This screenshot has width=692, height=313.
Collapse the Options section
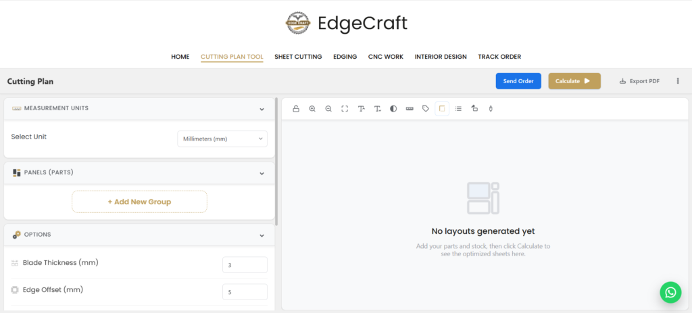click(262, 236)
